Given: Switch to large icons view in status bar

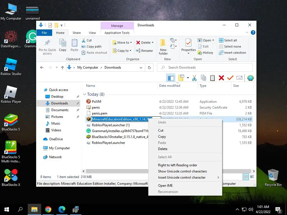Looking at the screenshot, I should coord(252,177).
